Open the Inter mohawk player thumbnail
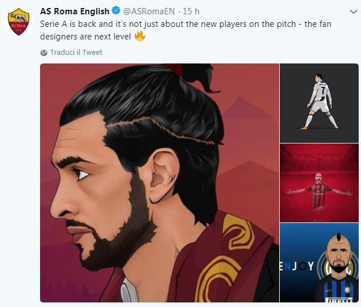 319,263
